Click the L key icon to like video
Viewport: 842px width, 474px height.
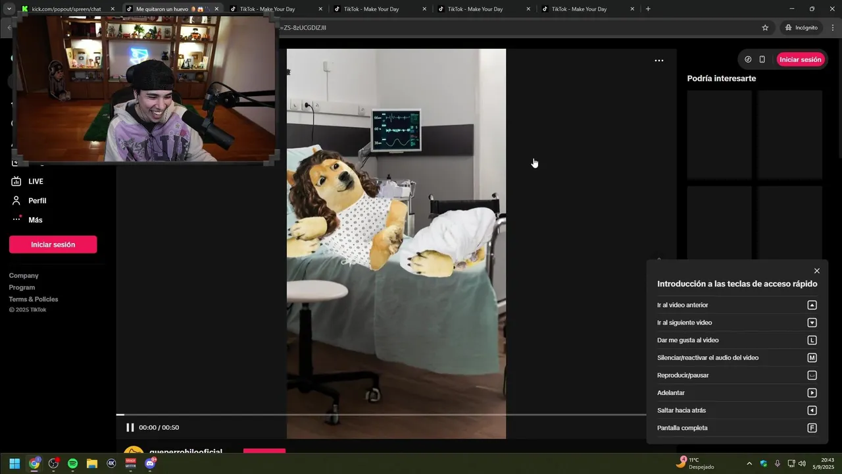pyautogui.click(x=812, y=340)
